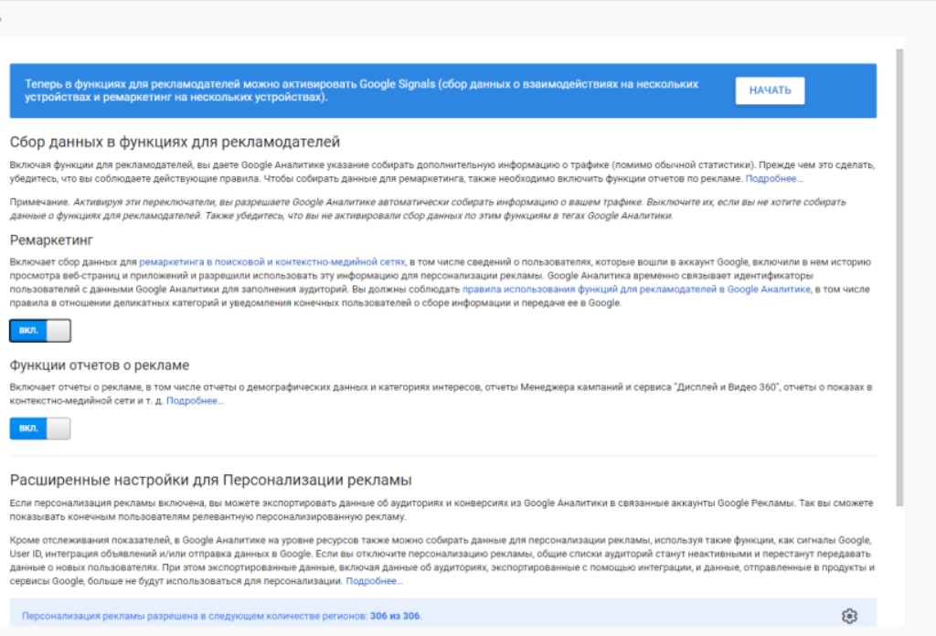Click the НАЧАТЬ button in the banner

(x=770, y=90)
